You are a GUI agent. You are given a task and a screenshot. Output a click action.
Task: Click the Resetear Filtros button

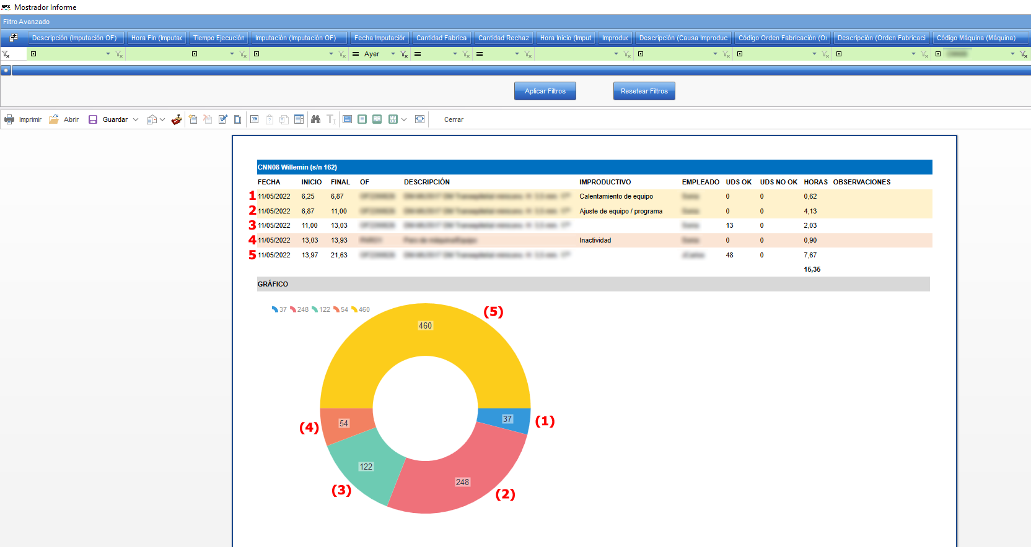pyautogui.click(x=644, y=91)
